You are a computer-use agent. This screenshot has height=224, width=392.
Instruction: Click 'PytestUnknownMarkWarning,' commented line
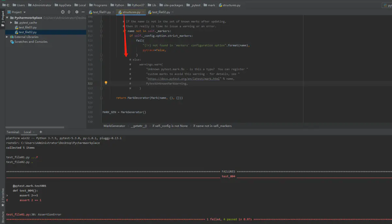pos(167,84)
